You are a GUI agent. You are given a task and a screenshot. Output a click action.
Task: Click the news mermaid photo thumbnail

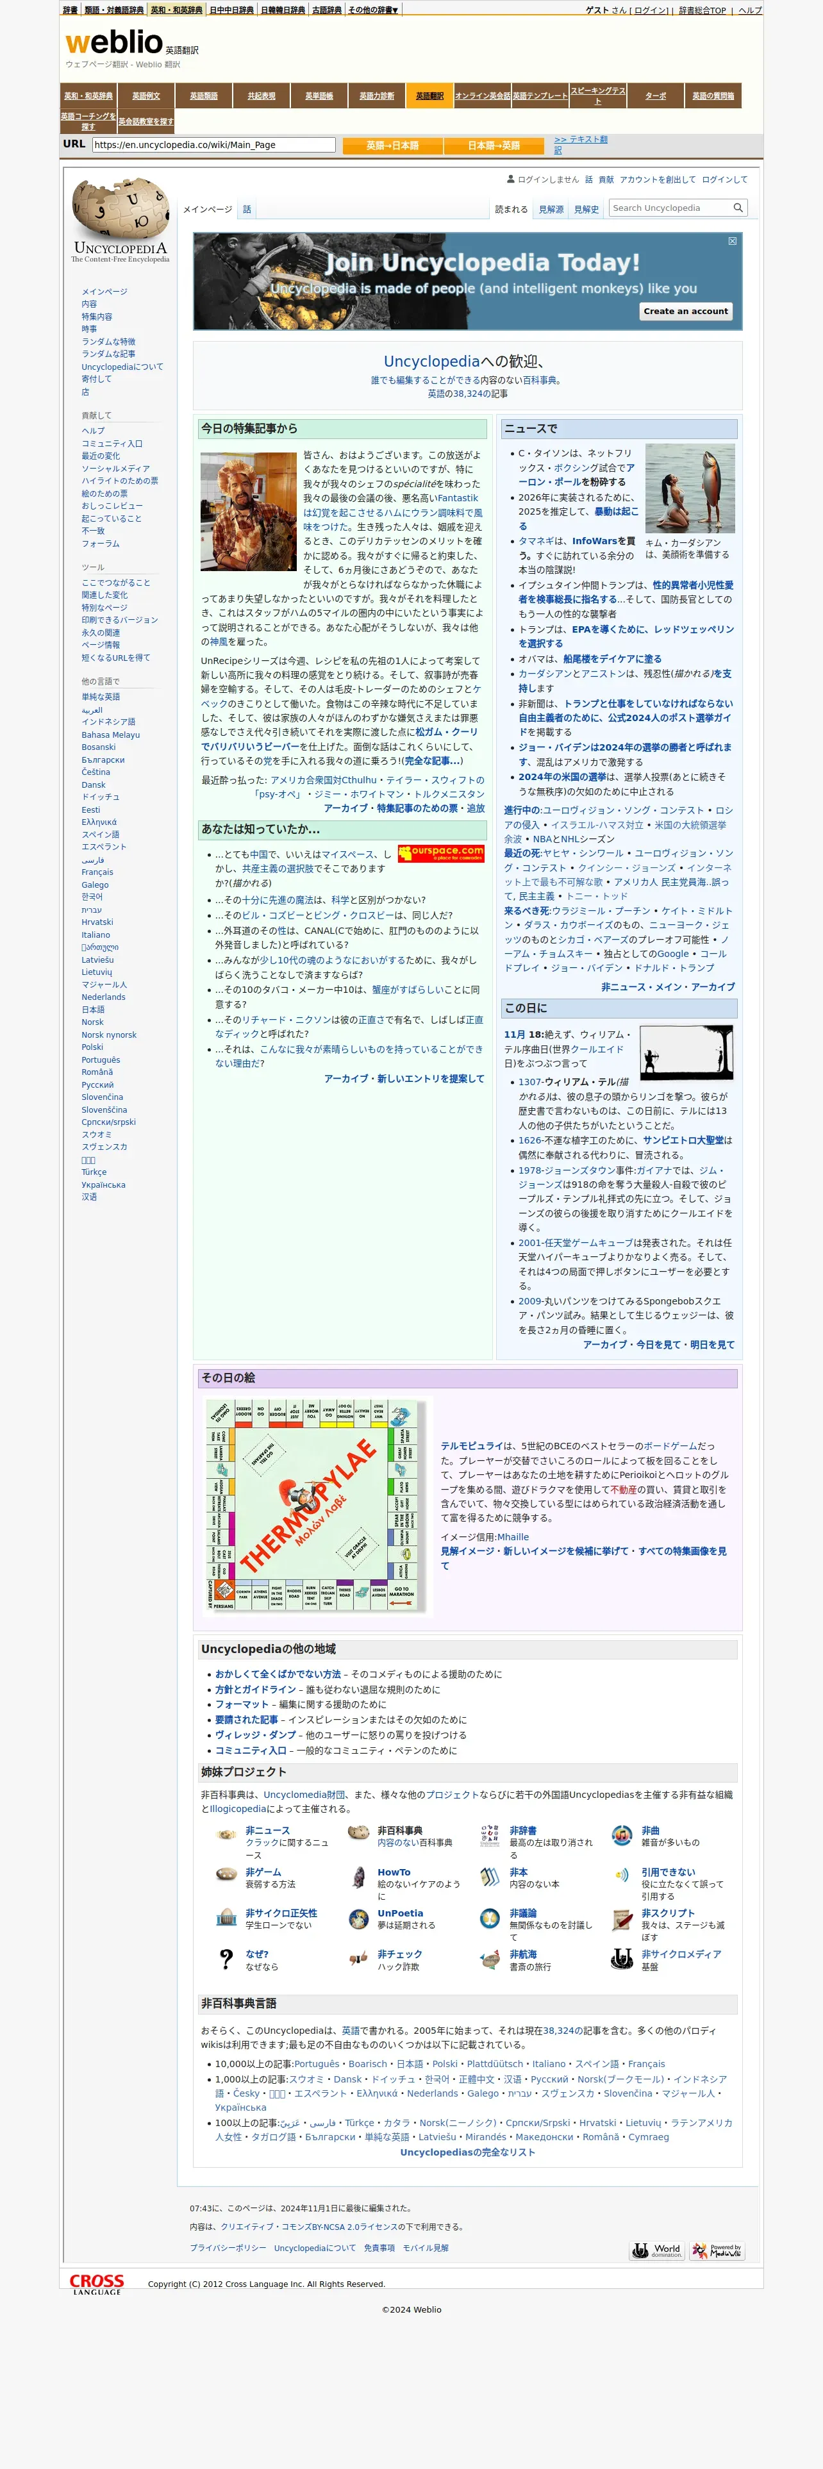click(x=690, y=488)
